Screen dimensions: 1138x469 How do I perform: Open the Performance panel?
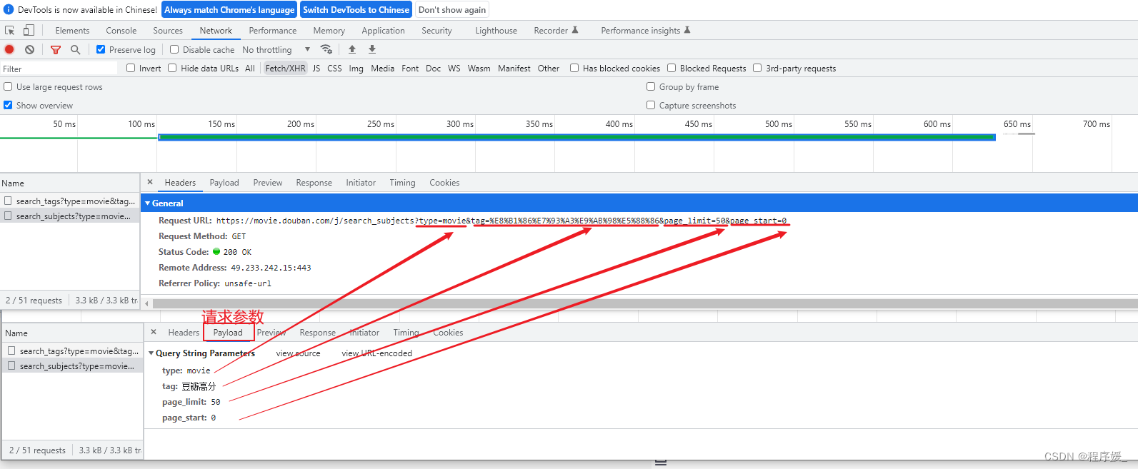[x=273, y=31]
